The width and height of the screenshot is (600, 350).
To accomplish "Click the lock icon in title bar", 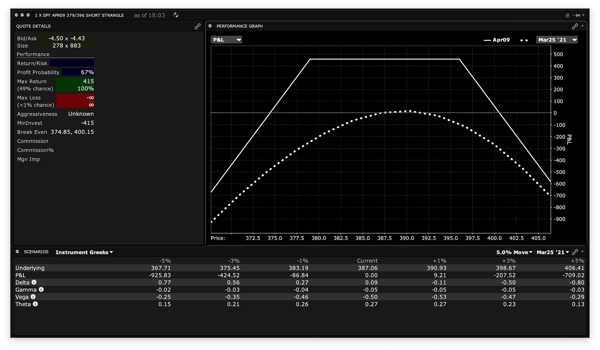I will coord(567,15).
